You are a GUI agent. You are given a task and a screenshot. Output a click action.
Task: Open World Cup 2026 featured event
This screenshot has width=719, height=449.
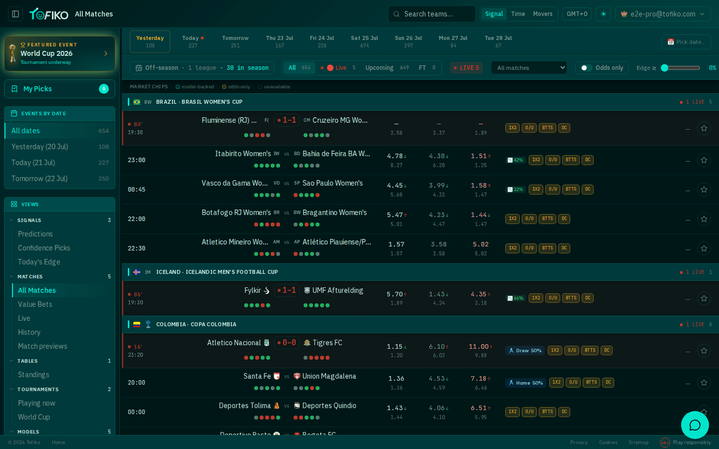click(59, 53)
